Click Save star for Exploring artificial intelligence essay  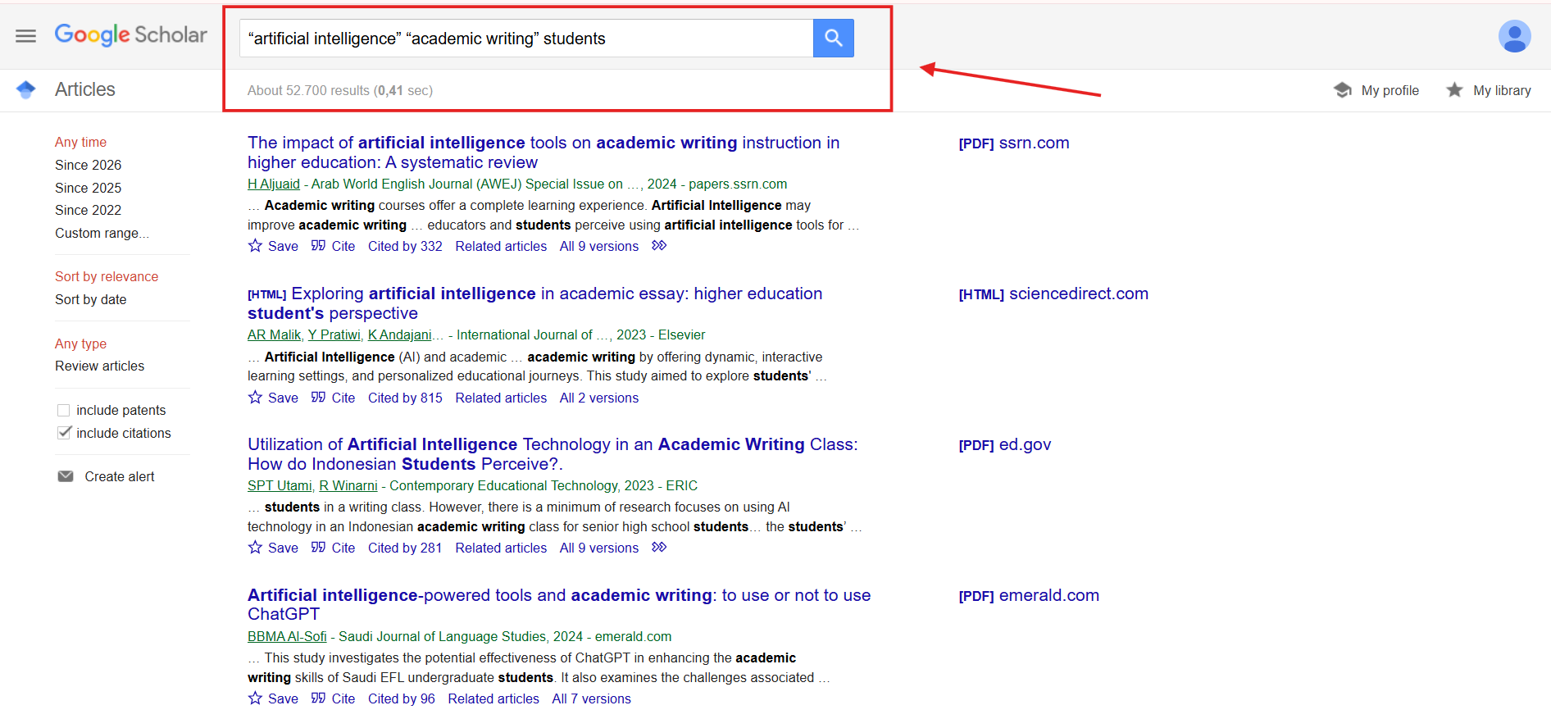(x=256, y=398)
